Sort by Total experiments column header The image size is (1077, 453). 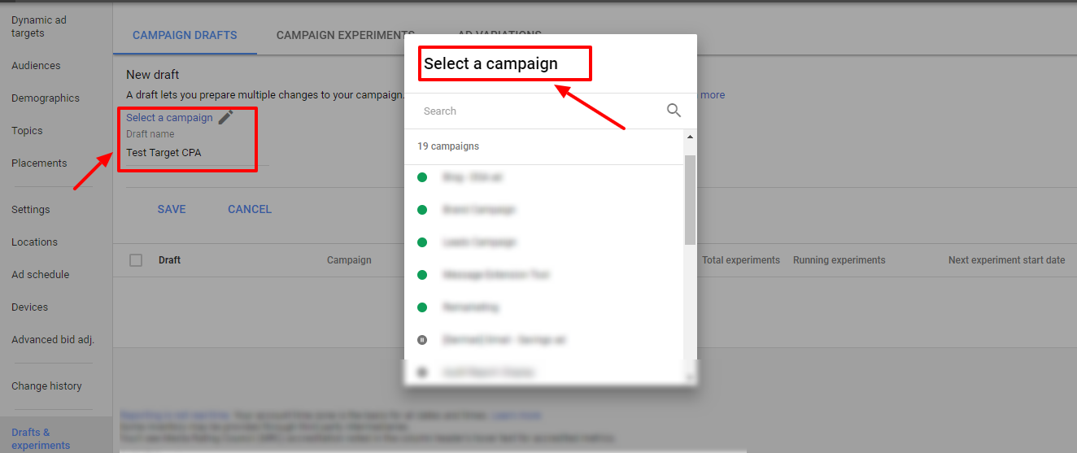pyautogui.click(x=741, y=260)
